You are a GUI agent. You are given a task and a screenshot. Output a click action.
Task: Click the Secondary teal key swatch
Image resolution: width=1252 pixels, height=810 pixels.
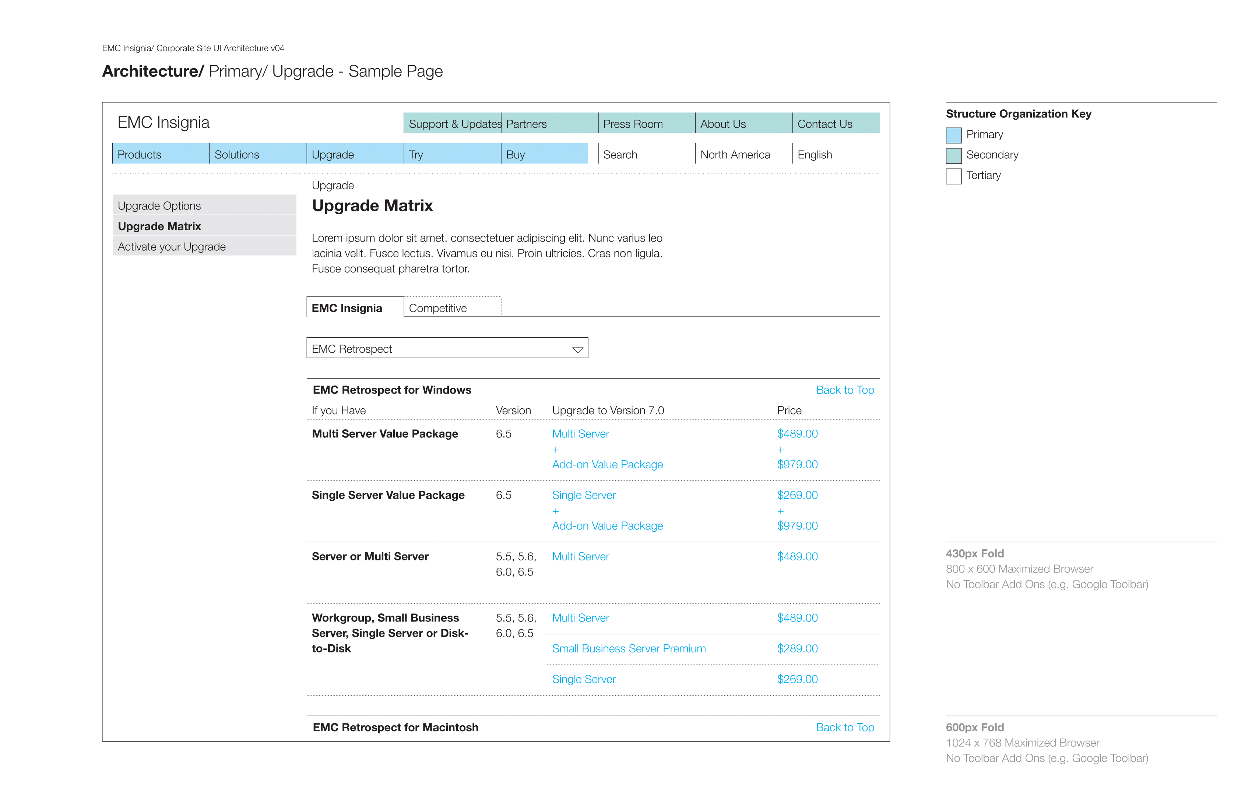coord(953,156)
